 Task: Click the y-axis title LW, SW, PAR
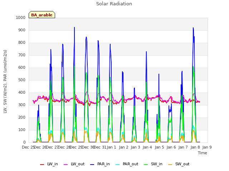pyautogui.click(x=5, y=82)
